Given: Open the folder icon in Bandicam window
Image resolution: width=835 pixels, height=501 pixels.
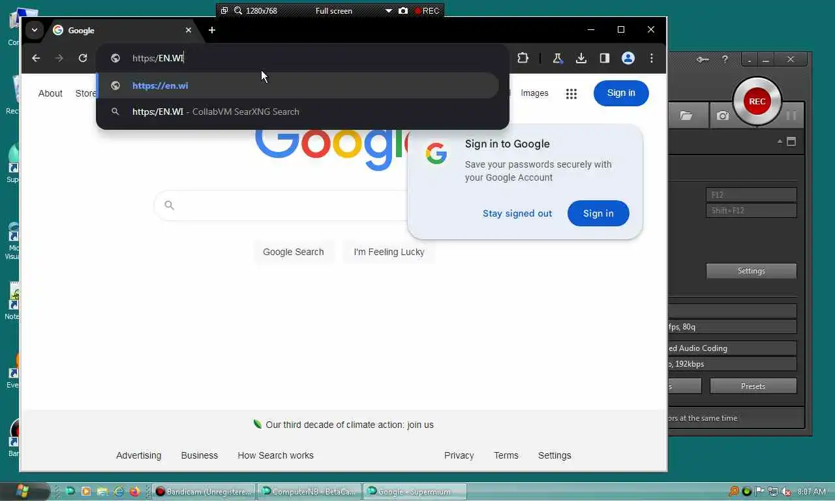Looking at the screenshot, I should [x=686, y=115].
